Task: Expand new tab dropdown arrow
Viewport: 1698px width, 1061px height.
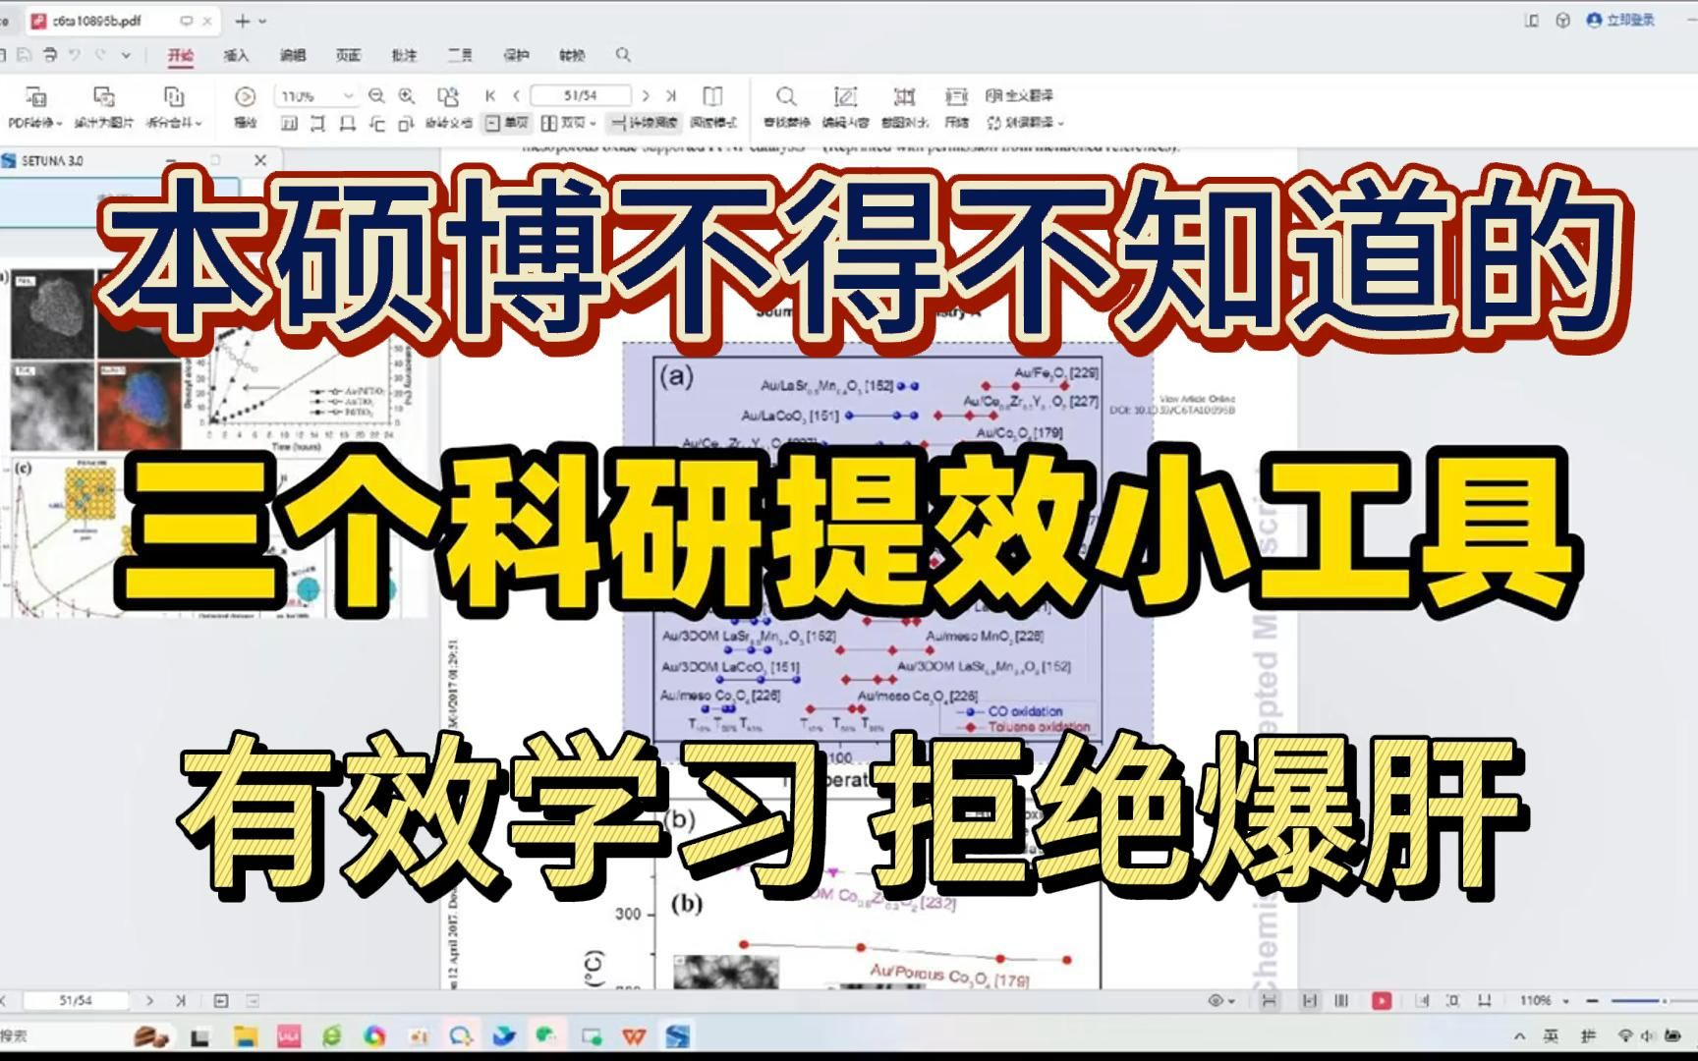Action: click(262, 21)
